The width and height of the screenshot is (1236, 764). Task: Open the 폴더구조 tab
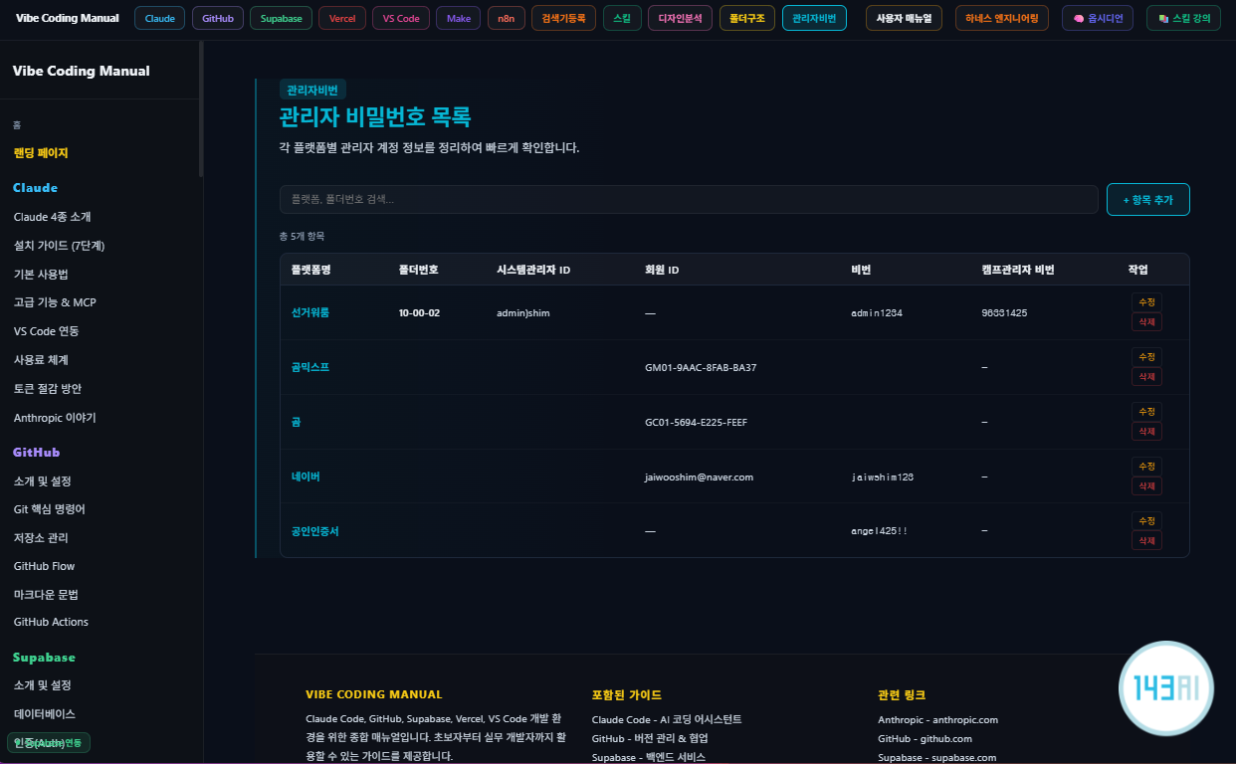tap(747, 18)
